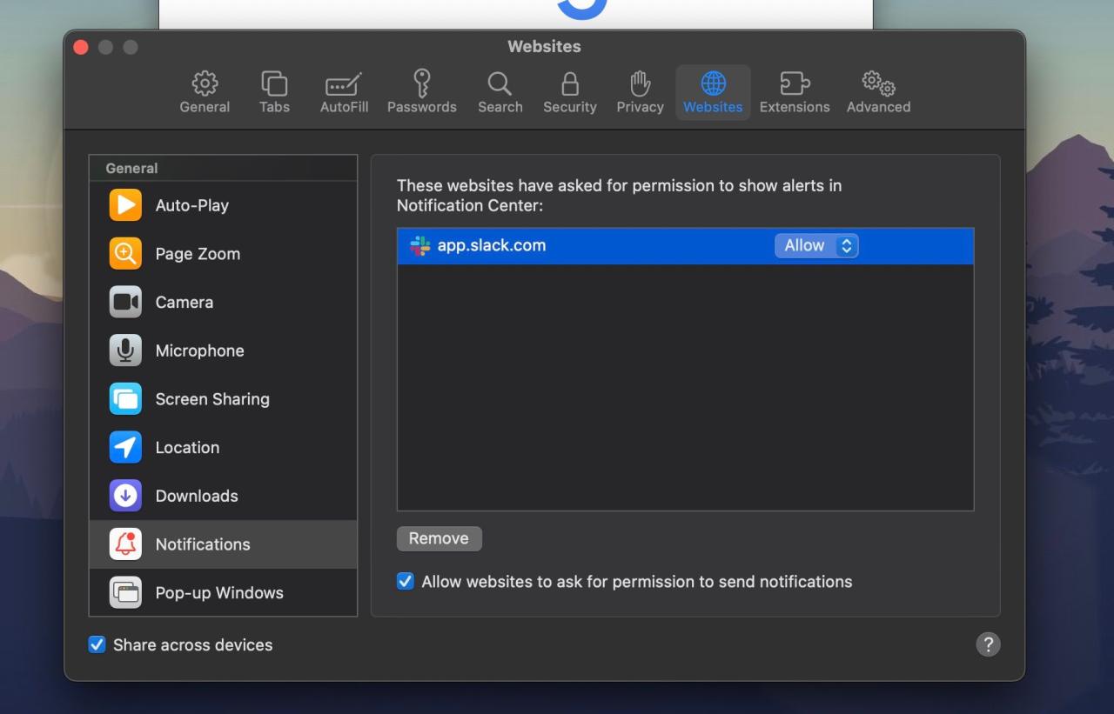Click the Location arrow icon

pyautogui.click(x=125, y=447)
